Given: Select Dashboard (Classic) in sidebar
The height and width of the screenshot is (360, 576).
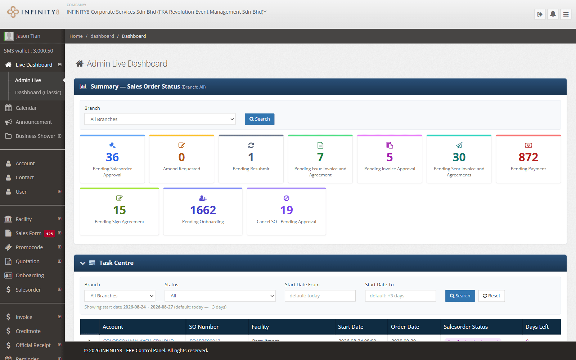Looking at the screenshot, I should 38,93.
